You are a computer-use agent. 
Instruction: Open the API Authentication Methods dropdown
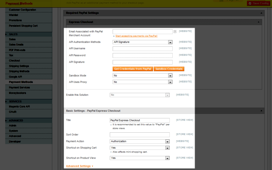(143, 42)
